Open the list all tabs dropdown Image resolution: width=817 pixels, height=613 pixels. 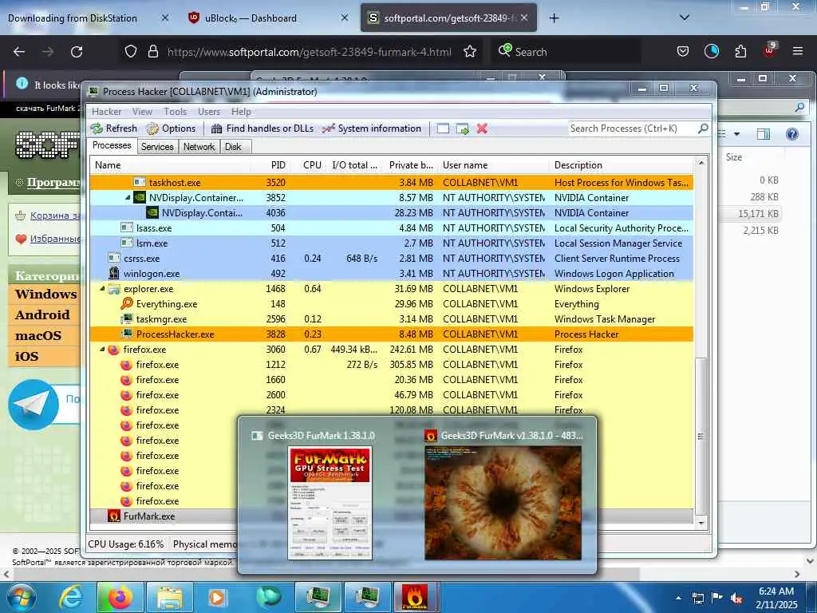(x=684, y=18)
